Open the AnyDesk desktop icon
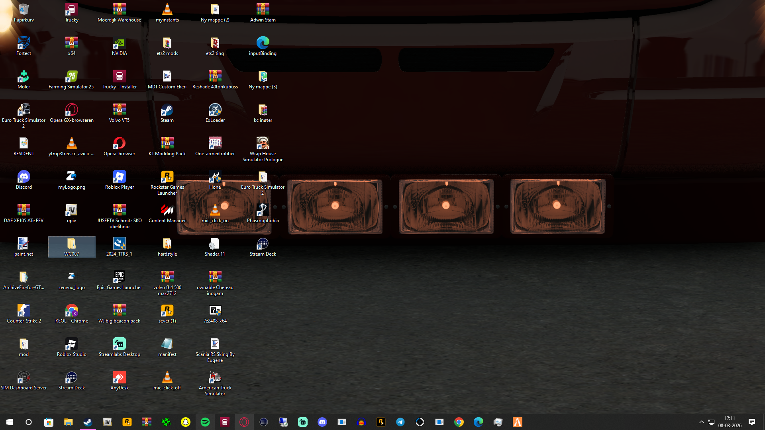The height and width of the screenshot is (430, 765). 119,378
